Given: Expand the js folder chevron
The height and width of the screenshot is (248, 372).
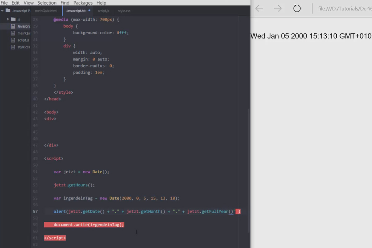Looking at the screenshot, I should (x=8, y=19).
